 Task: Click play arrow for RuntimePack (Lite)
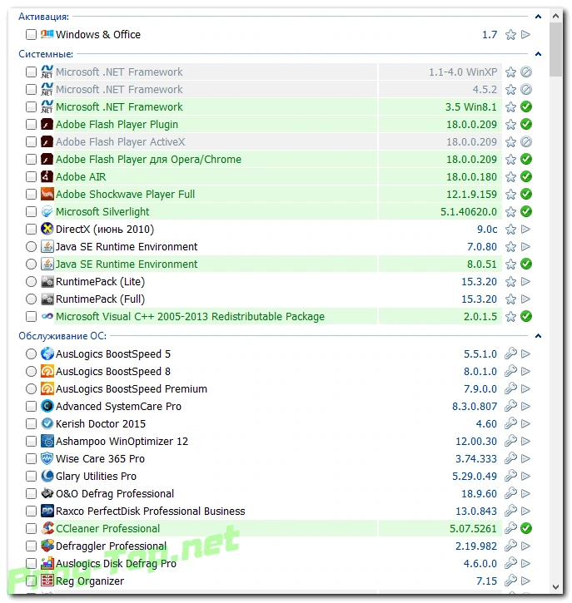[525, 281]
